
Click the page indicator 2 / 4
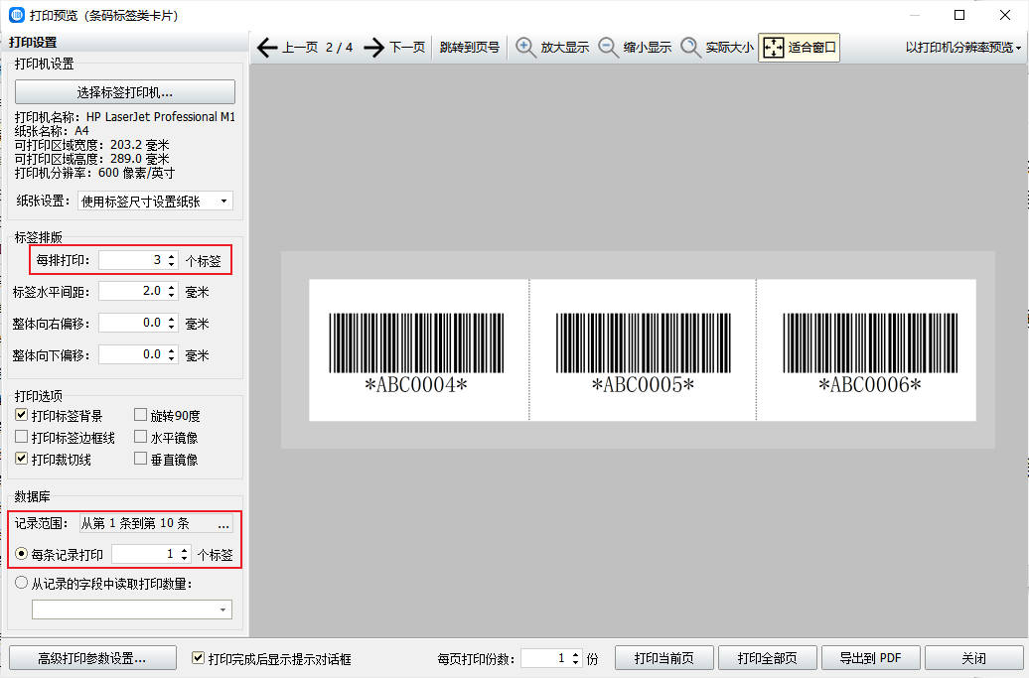(340, 48)
